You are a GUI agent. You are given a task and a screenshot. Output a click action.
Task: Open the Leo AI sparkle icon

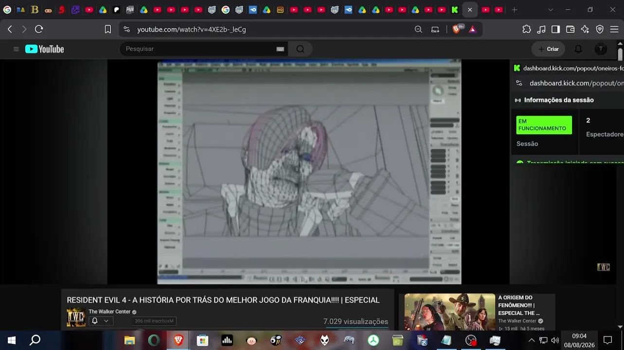pyautogui.click(x=585, y=29)
